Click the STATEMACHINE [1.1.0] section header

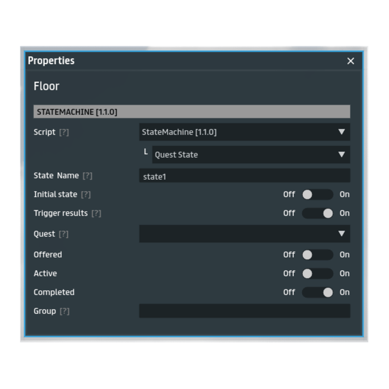click(x=192, y=112)
